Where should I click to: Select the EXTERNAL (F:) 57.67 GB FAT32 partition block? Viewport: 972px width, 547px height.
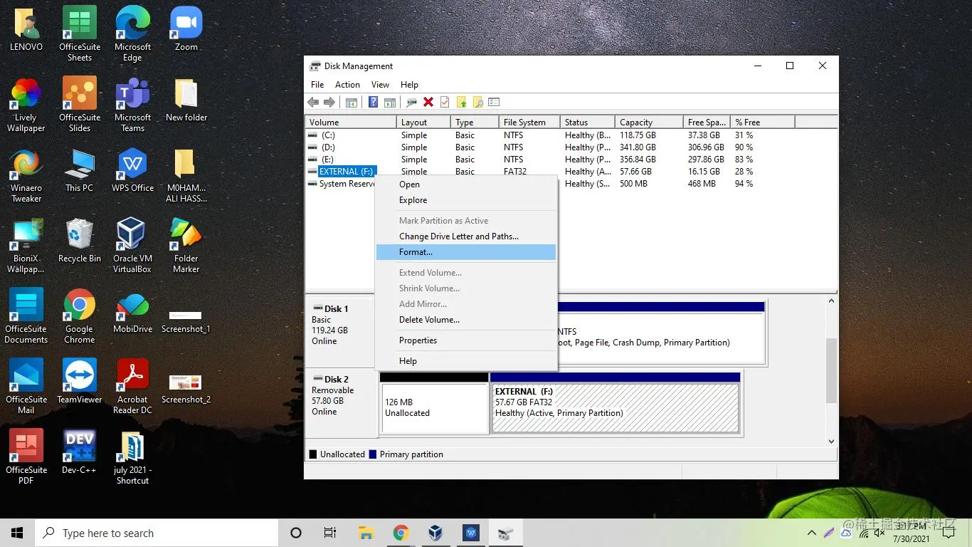click(616, 403)
